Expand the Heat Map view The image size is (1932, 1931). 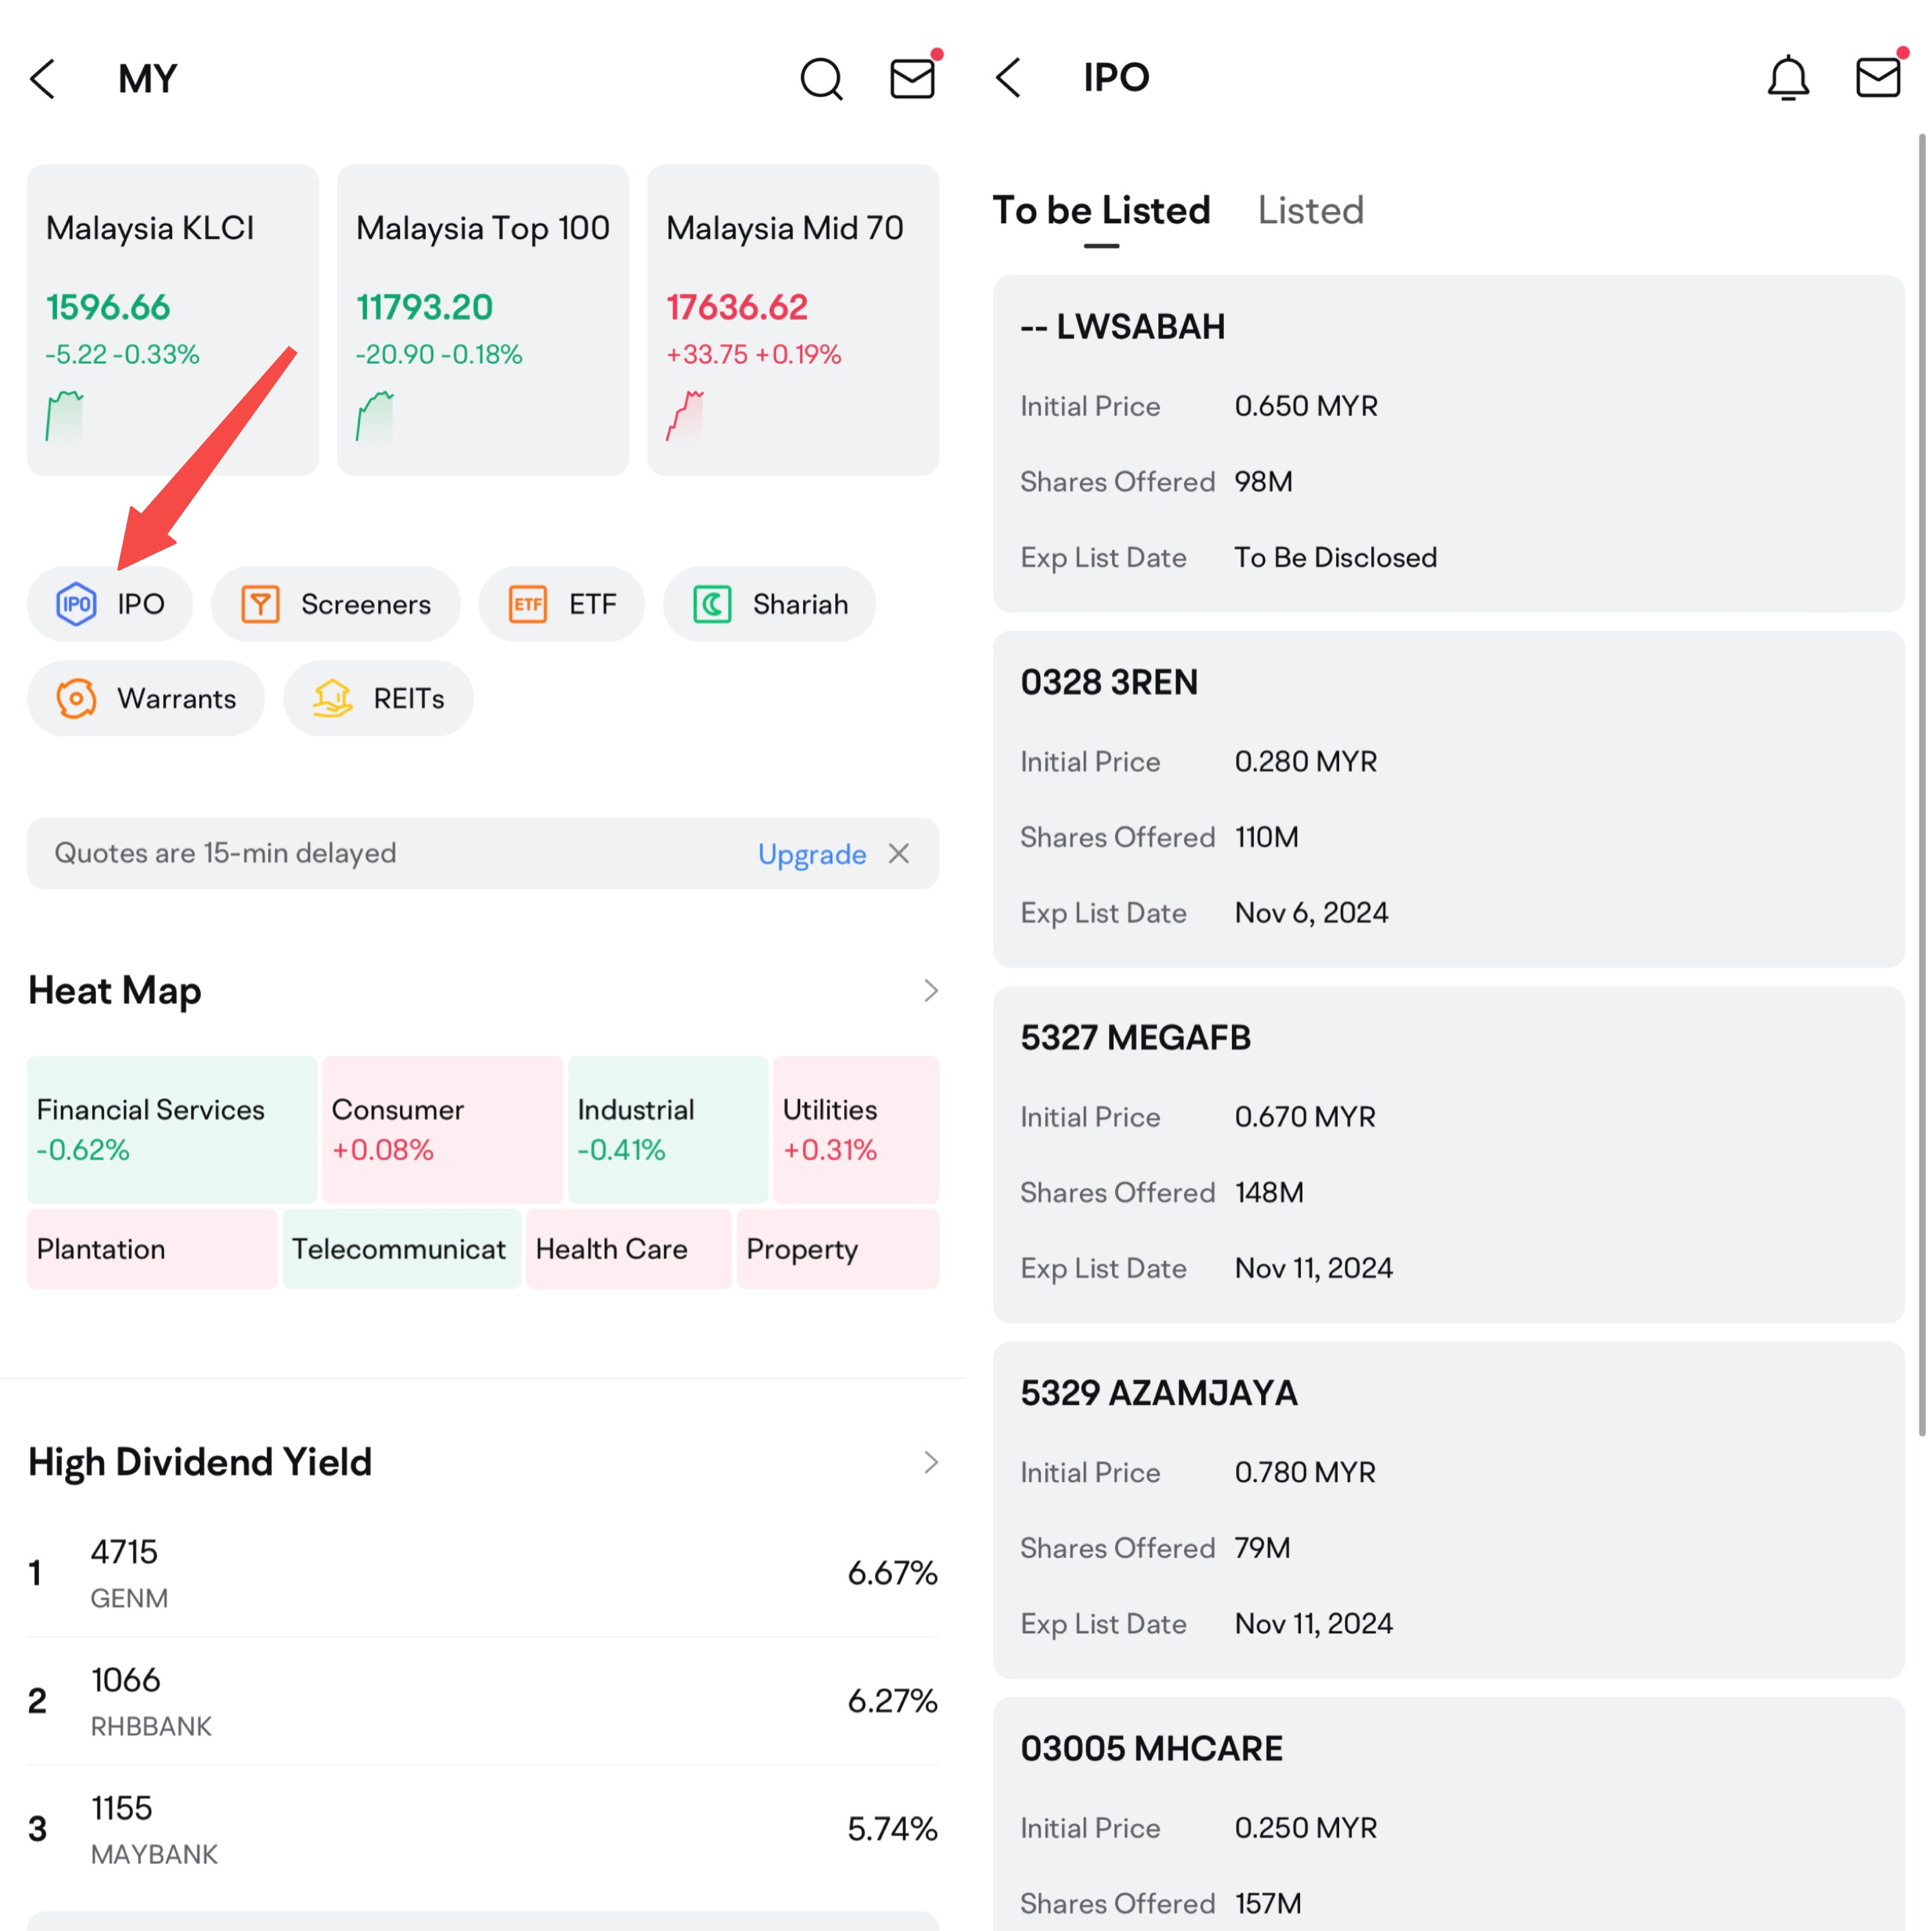(929, 990)
